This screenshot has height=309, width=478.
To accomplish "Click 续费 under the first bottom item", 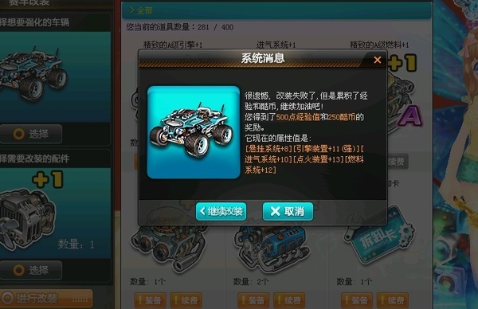I will (186, 300).
